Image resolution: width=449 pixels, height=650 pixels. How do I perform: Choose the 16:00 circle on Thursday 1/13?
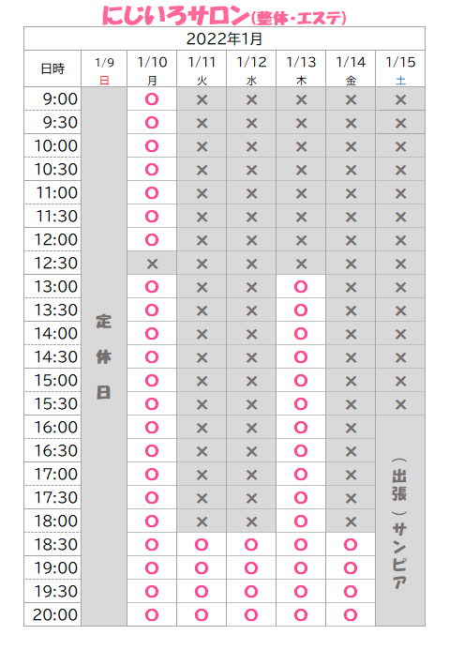(x=301, y=427)
